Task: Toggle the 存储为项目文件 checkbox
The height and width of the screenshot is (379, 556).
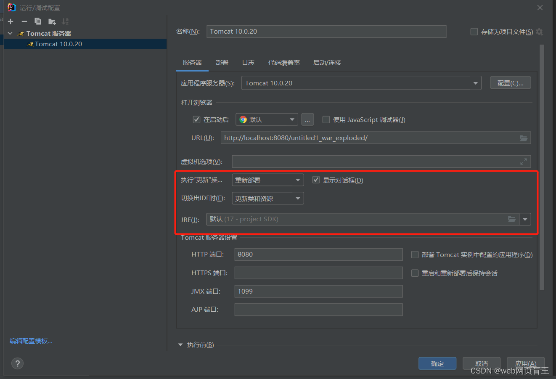Action: tap(474, 32)
